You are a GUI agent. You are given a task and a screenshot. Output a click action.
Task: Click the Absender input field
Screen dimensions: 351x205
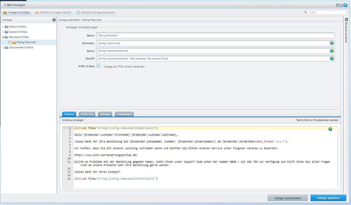pyautogui.click(x=215, y=43)
